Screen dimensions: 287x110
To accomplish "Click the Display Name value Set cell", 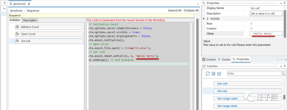I will pyautogui.click(x=255, y=8).
